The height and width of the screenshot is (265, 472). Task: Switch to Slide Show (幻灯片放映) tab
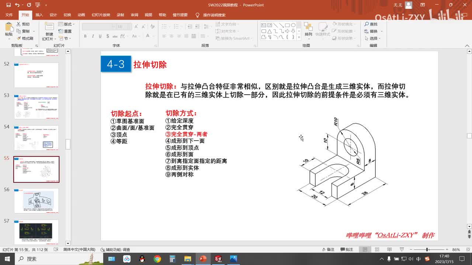101,15
